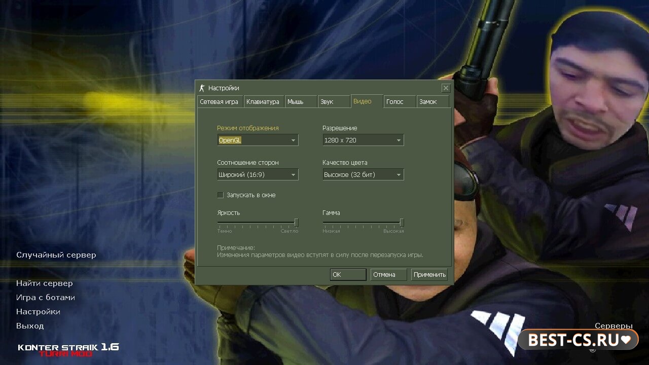Start Игра с ботами from main menu
Viewport: 649px width, 365px height.
pyautogui.click(x=46, y=298)
